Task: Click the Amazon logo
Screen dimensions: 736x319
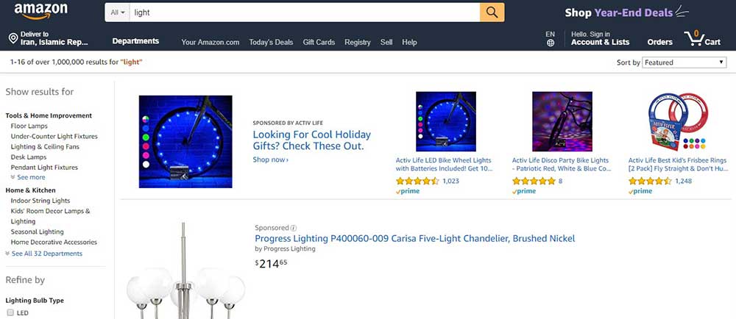Action: tap(41, 11)
